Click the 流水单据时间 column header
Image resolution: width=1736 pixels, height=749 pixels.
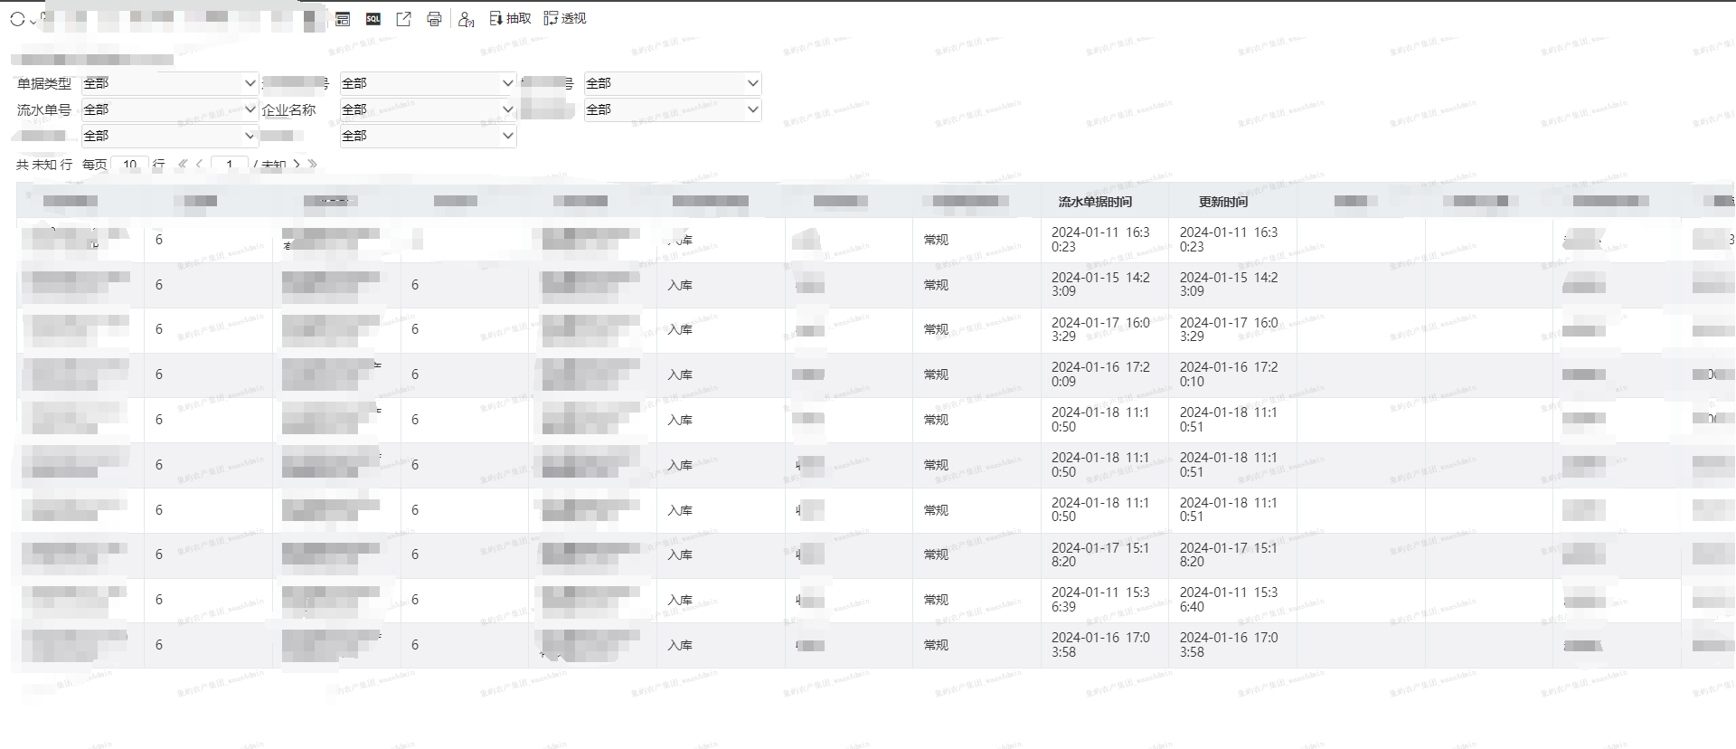tap(1095, 202)
